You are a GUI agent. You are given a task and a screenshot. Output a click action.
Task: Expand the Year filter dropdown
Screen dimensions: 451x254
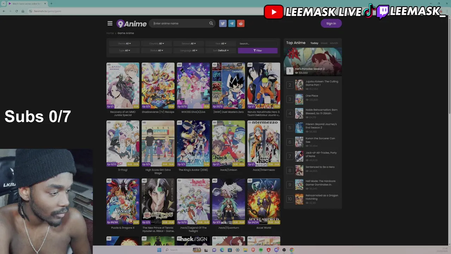[x=221, y=43]
